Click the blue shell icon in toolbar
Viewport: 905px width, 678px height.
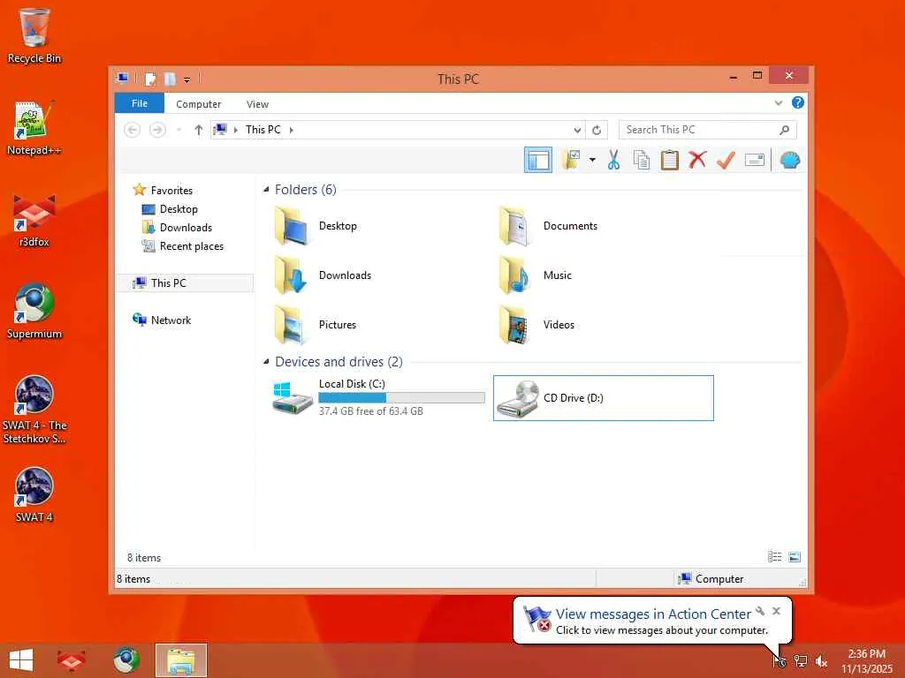[789, 161]
